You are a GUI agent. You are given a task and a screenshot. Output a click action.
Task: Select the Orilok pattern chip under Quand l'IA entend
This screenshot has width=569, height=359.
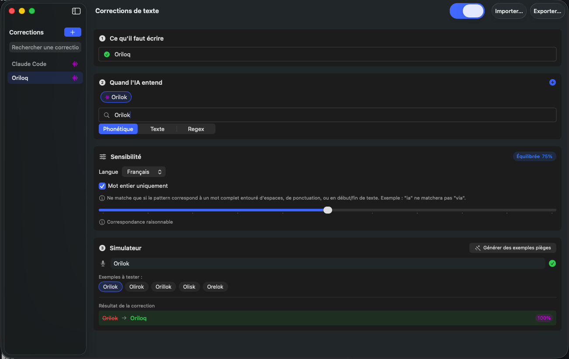(x=116, y=97)
